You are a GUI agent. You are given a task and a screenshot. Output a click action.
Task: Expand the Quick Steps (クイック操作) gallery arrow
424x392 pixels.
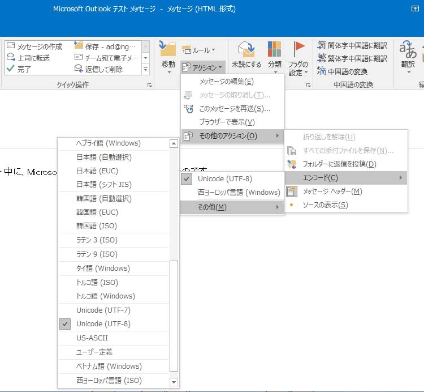tap(146, 69)
